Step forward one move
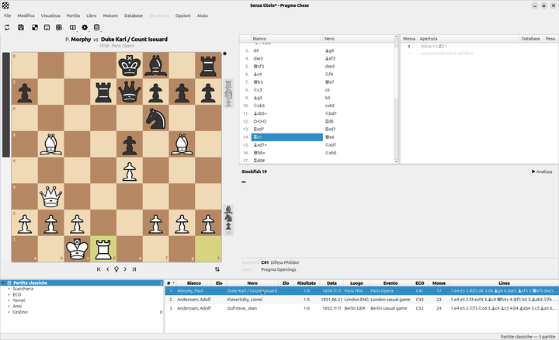The height and width of the screenshot is (340, 559). [125, 269]
